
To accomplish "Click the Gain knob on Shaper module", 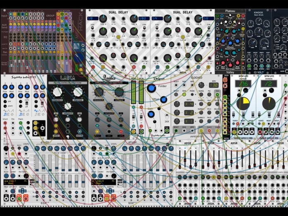I will [151, 114].
